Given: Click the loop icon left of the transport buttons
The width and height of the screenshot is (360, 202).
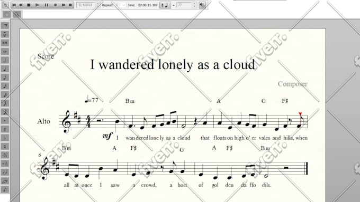Looking at the screenshot, I should [5, 5].
